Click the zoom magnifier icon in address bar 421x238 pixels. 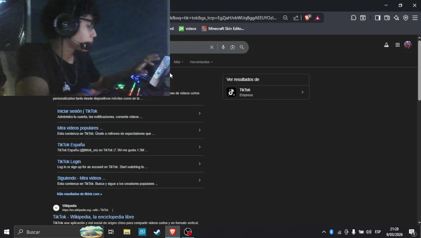coord(285,18)
